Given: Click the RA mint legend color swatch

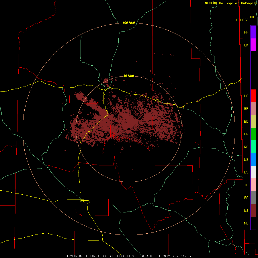Looking at the screenshot, I should 253,147.
